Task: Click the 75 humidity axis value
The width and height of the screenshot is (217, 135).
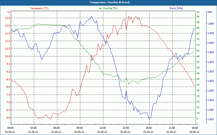Action: (198, 39)
